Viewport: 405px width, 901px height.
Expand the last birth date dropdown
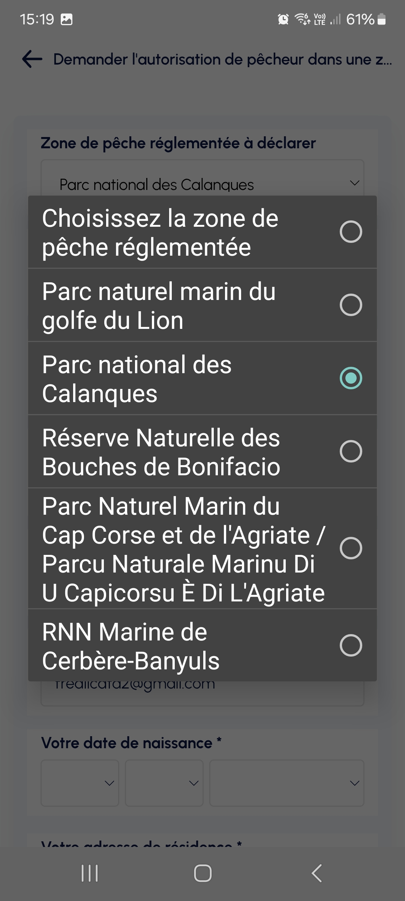(x=287, y=783)
